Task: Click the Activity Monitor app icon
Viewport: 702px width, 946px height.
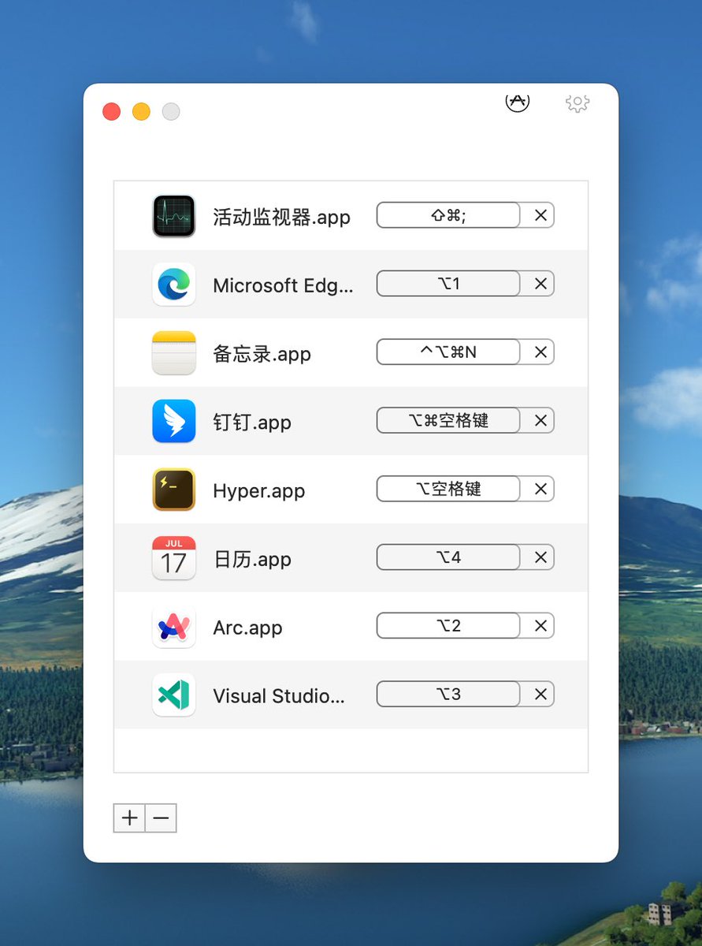Action: 173,216
